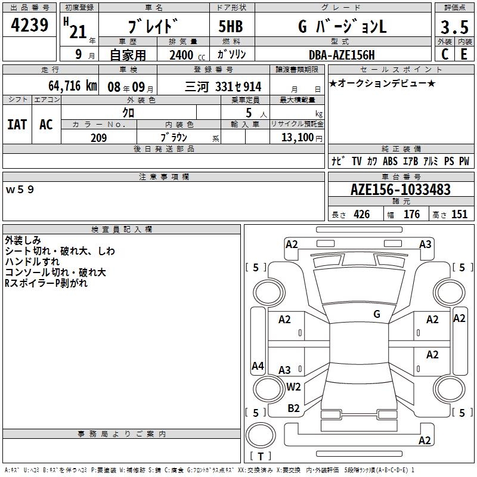
Task: Click the TV equipment entry
Action: tap(357, 161)
